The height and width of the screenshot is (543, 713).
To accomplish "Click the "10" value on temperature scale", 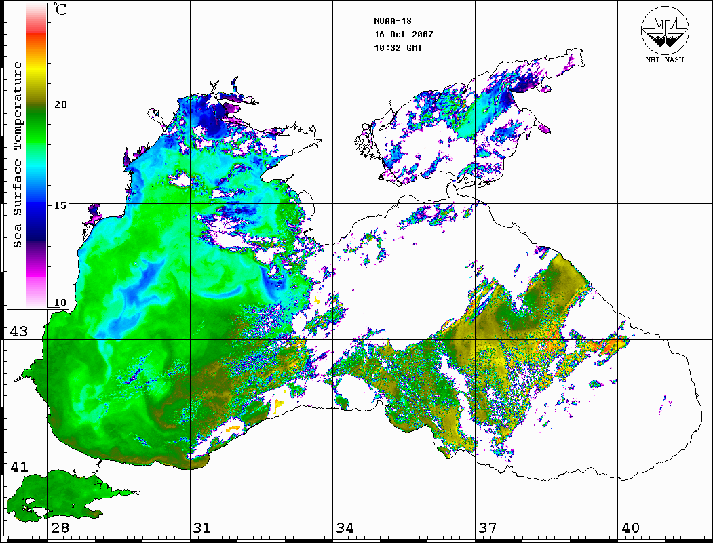I will tap(60, 302).
